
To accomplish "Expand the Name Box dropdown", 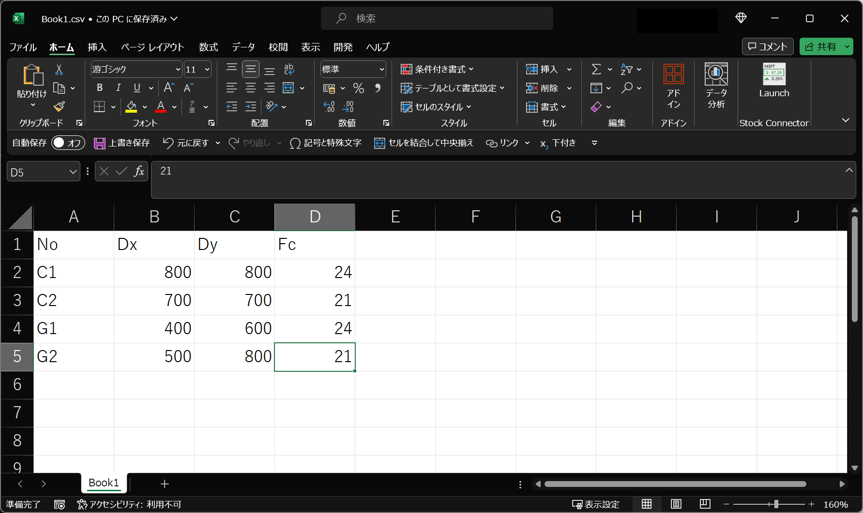I will [x=73, y=172].
